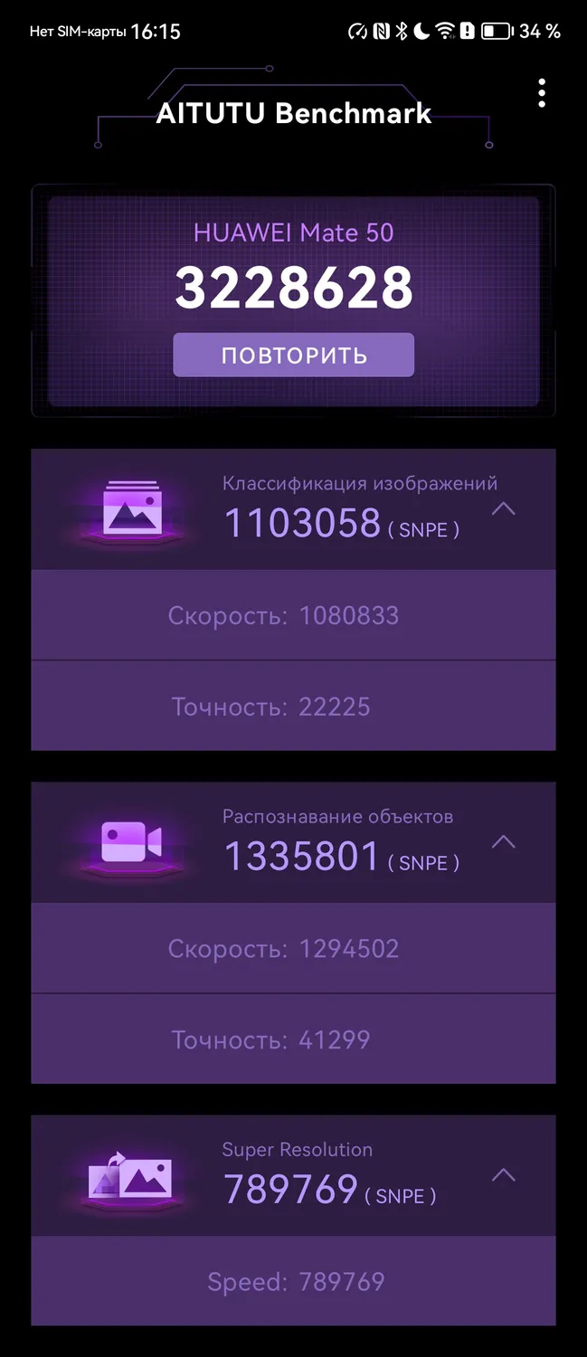Tap the object recognition camera icon
The image size is (587, 1357).
click(132, 842)
